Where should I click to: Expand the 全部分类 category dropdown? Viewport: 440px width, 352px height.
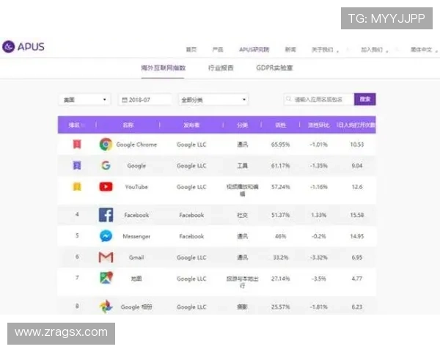(213, 100)
